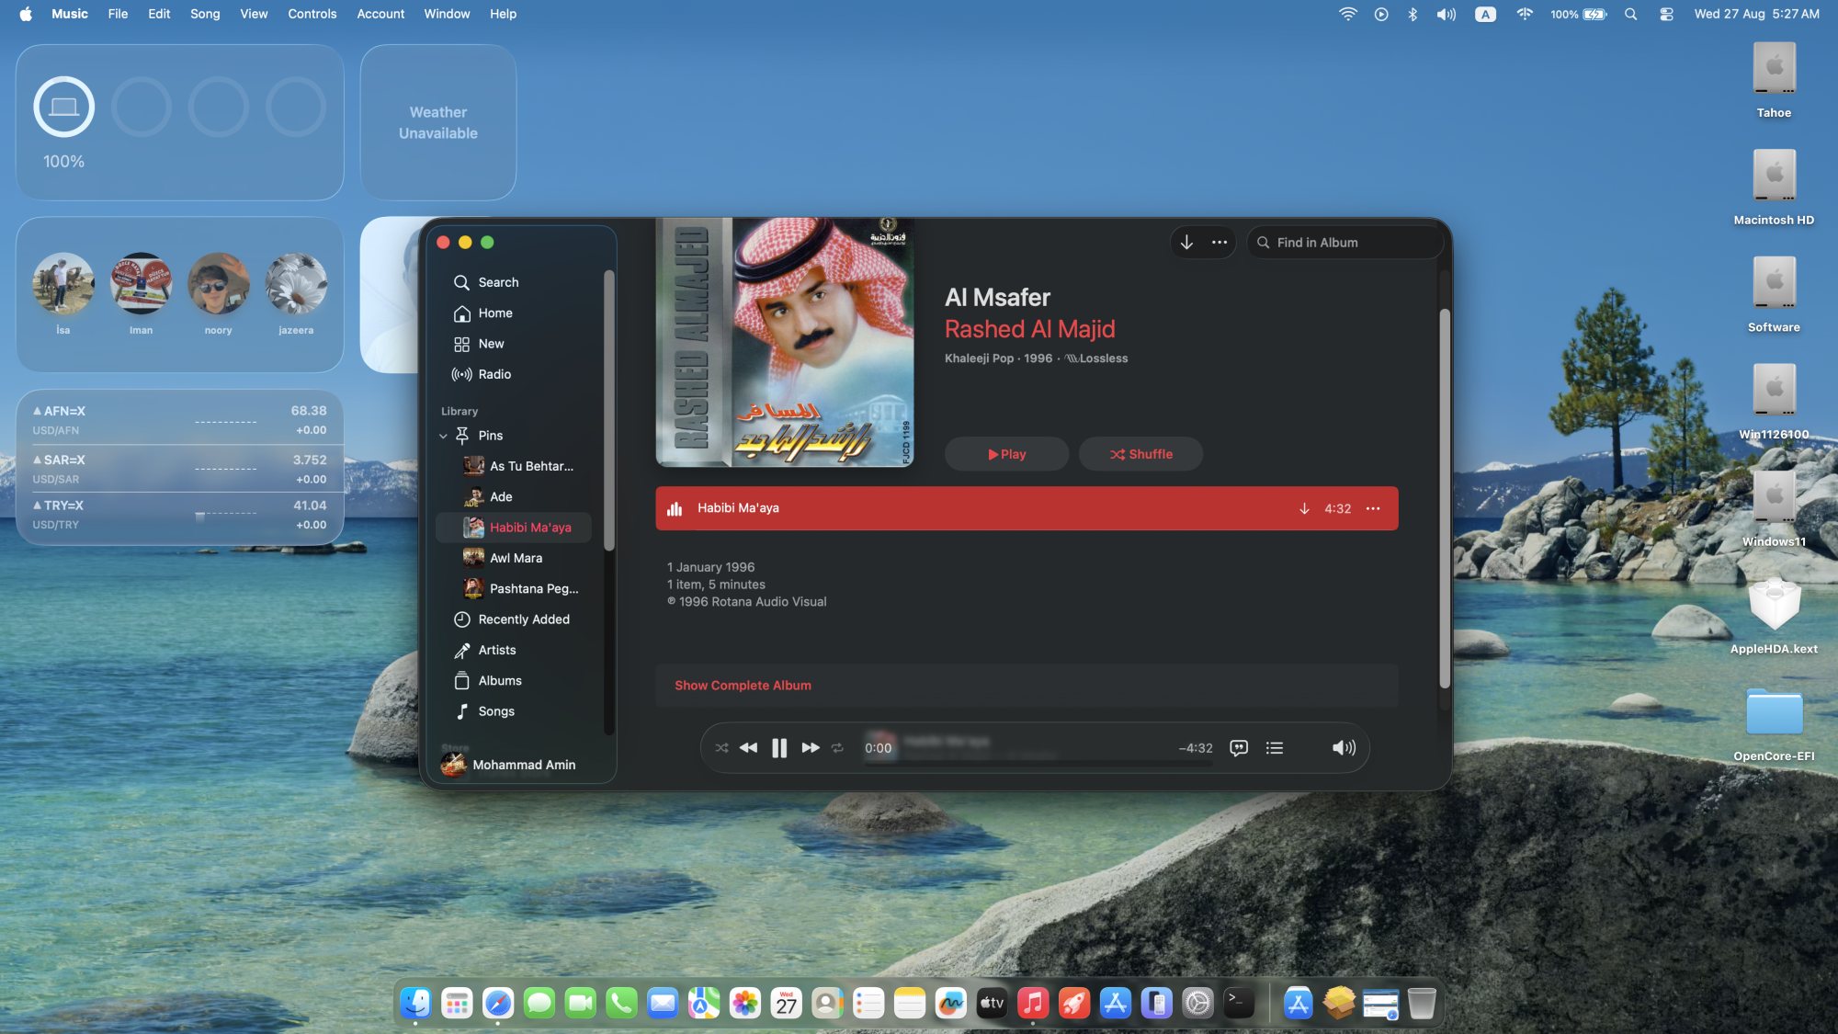Open the Playing Next queue list icon
1838x1034 pixels.
[1274, 748]
